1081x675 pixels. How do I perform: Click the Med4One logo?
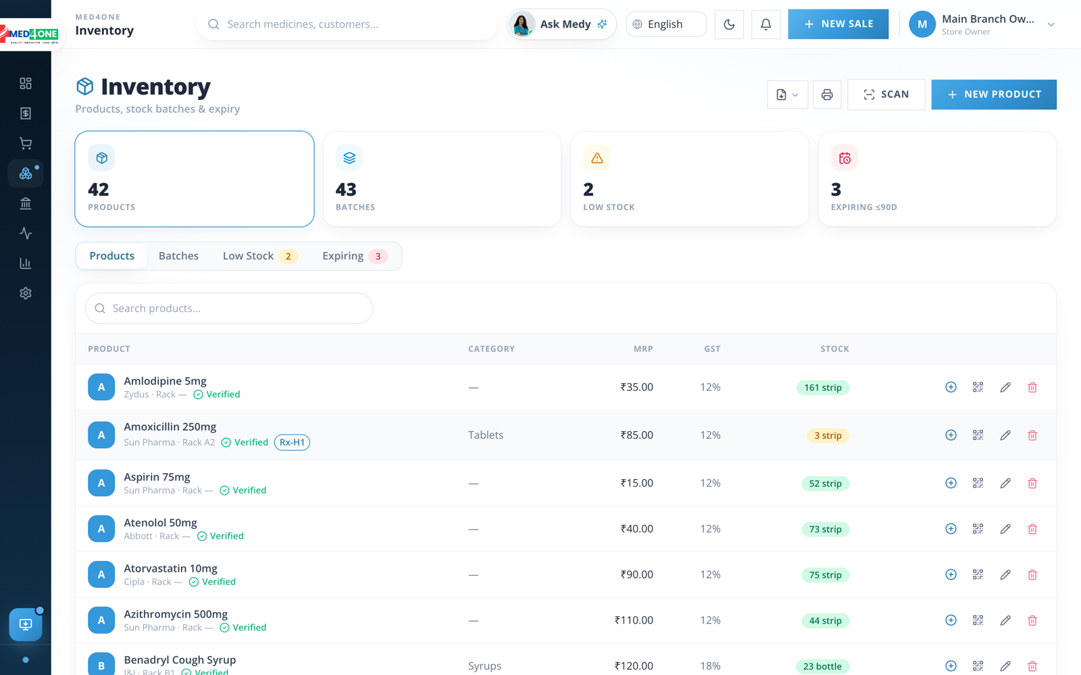pos(29,34)
